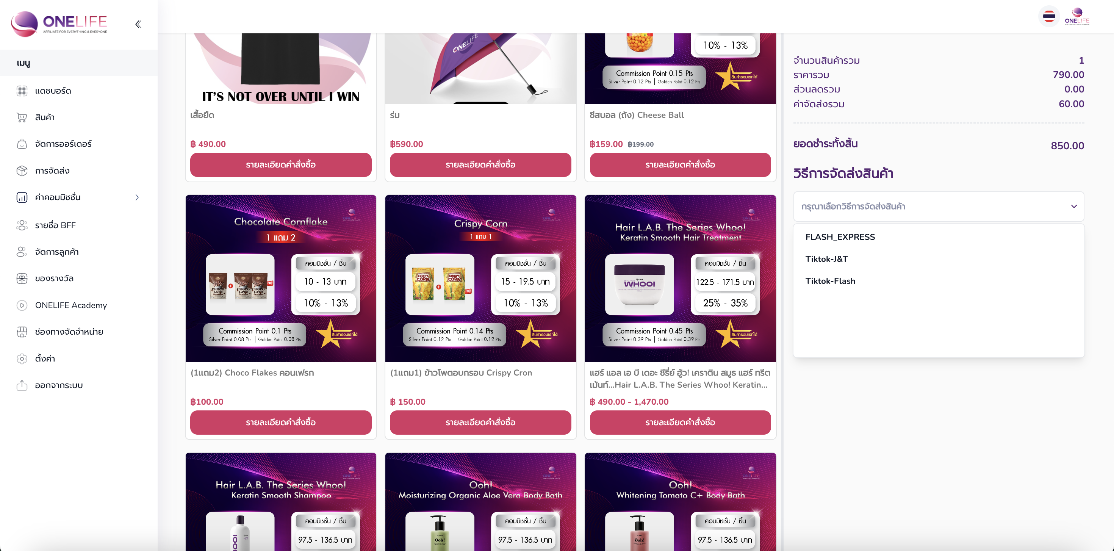Open the BFF list people icon

(22, 225)
